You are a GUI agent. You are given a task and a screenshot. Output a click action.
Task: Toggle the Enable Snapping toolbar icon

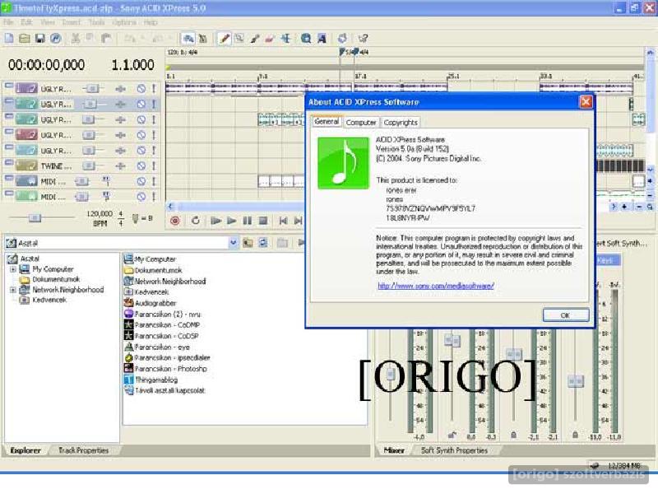pos(188,39)
